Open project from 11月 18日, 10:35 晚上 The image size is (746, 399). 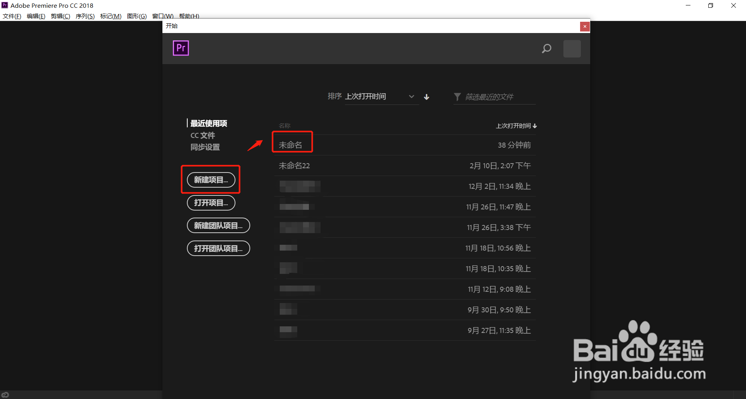pos(405,268)
